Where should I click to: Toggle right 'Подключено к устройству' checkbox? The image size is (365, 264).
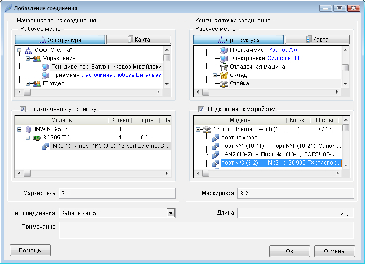(x=201, y=109)
